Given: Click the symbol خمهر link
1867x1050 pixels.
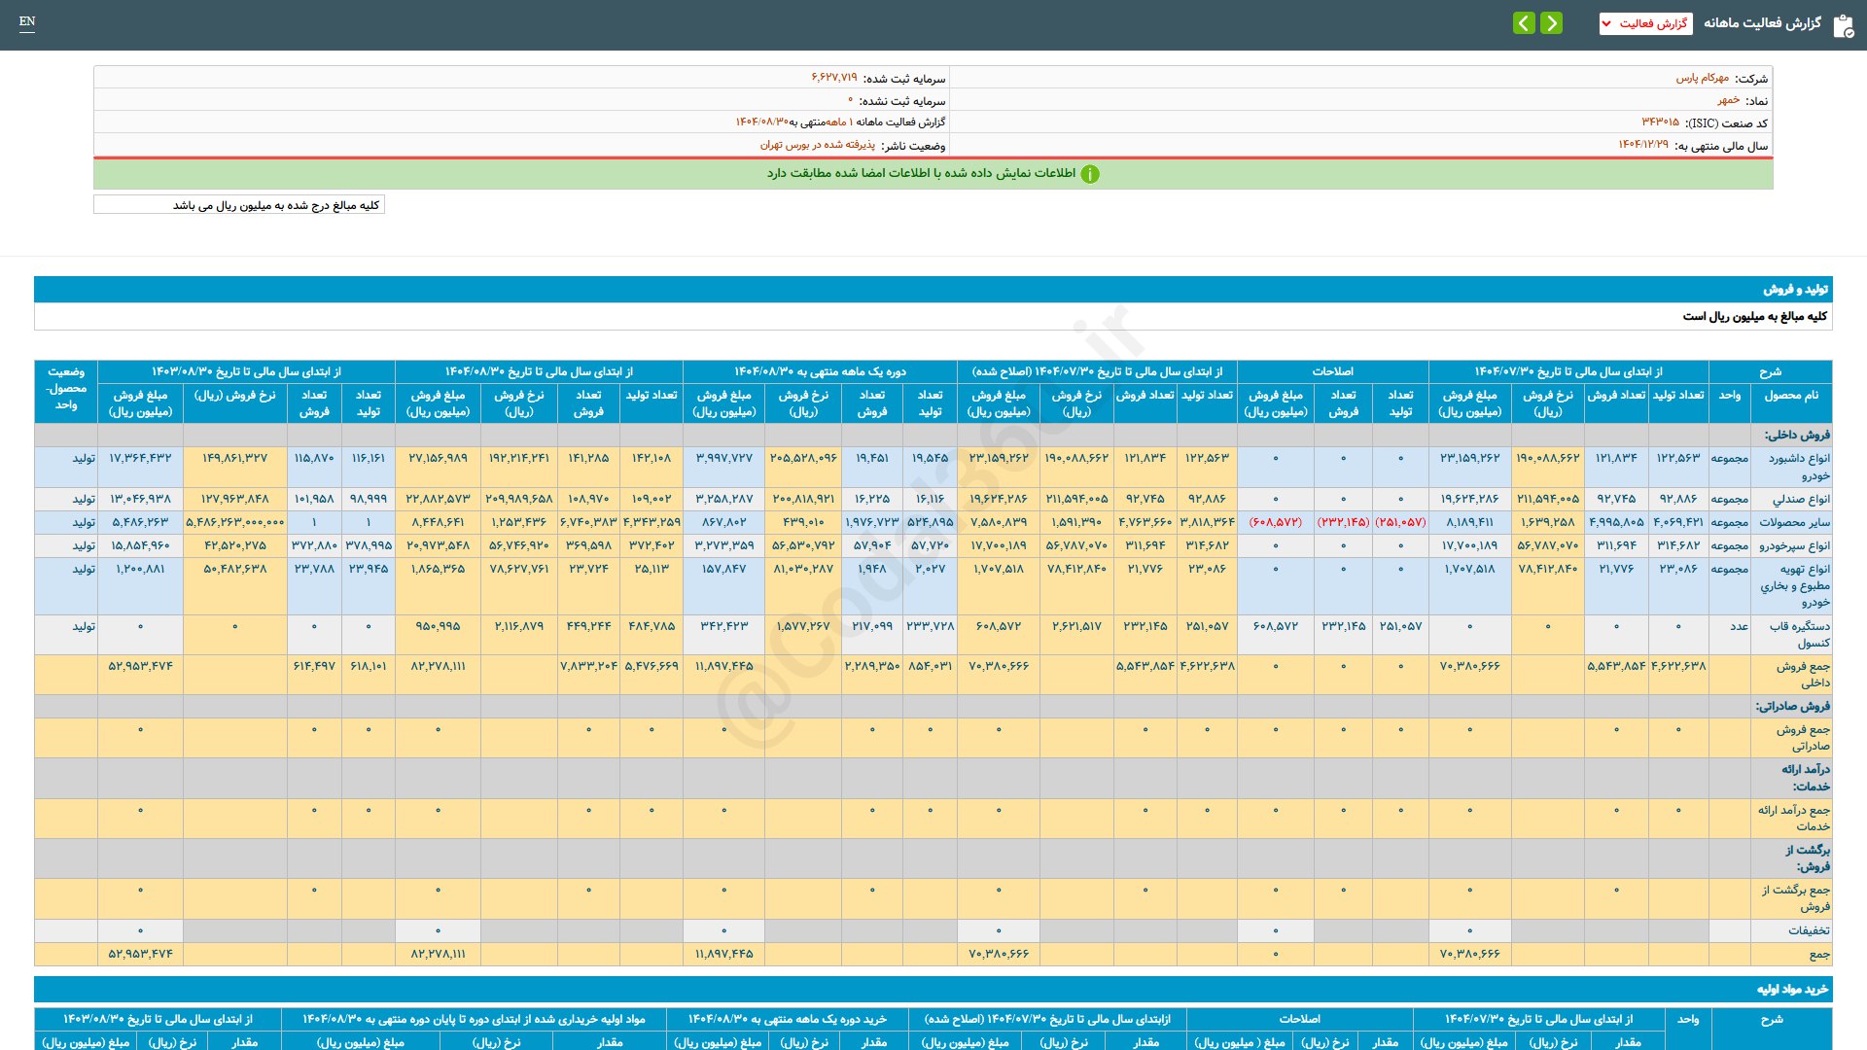Looking at the screenshot, I should [x=1728, y=100].
